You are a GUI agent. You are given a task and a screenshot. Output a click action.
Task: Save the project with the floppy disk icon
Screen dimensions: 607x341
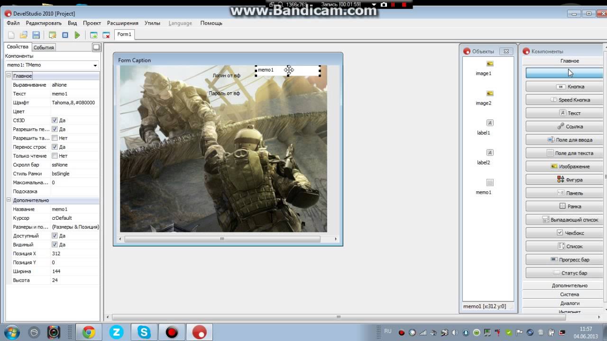tap(36, 35)
